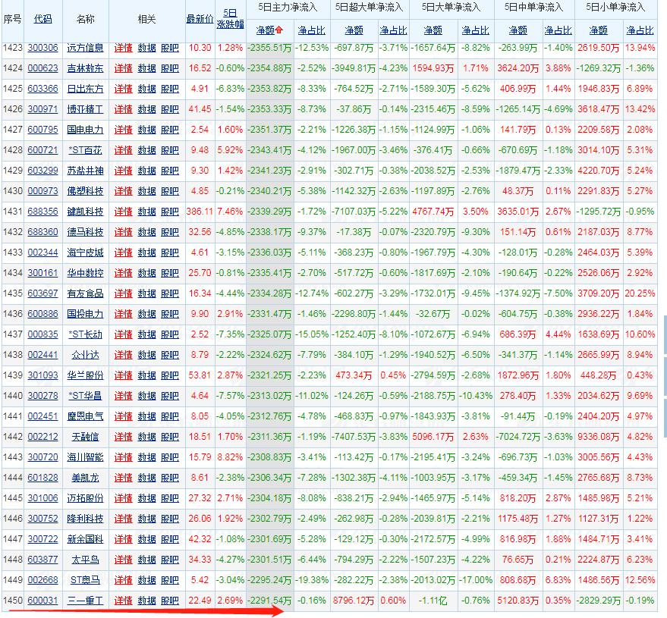Screen dimensions: 667x618
Task: Sort by 5日涨跌幅 column header
Action: coord(230,19)
